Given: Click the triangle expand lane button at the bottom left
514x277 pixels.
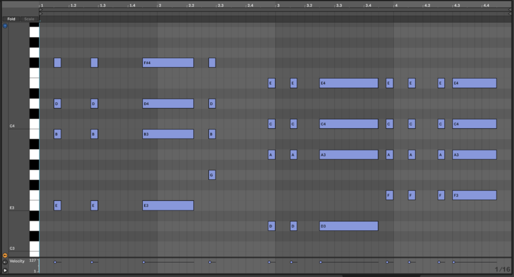Looking at the screenshot, I should click(x=5, y=270).
